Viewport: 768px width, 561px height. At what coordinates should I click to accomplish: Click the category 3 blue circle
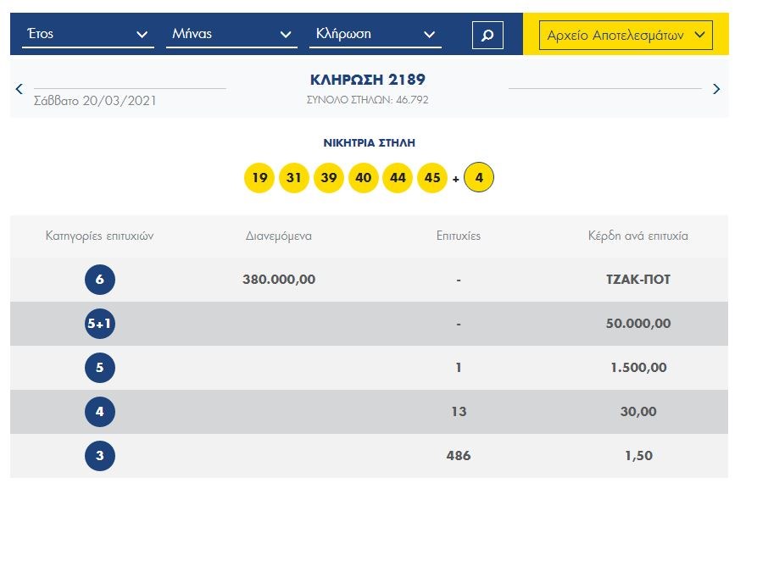[100, 456]
